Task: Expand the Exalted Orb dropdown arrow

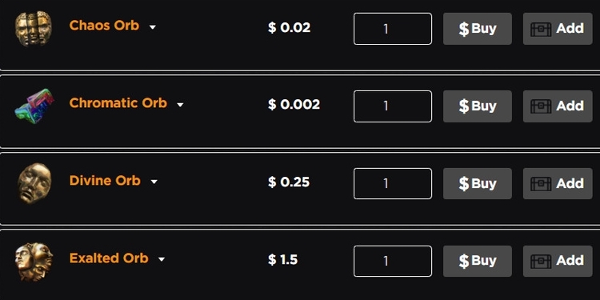Action: (x=162, y=259)
